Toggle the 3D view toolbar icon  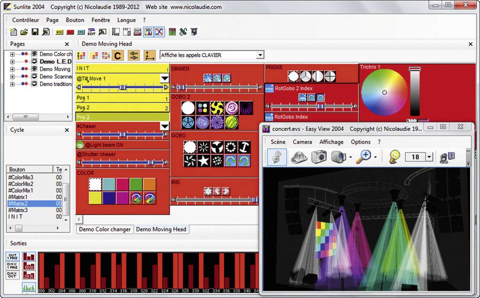coord(149,32)
